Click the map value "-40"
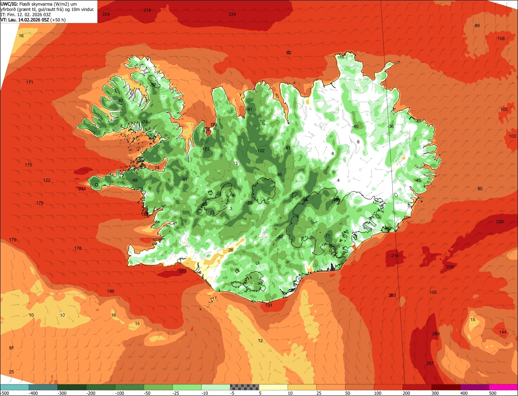Screen dimensions: 518x396 pyautogui.click(x=355, y=126)
